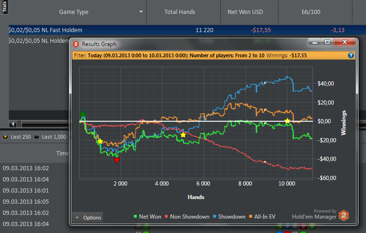Click the Hold'em Manager 2 logo
The image size is (366, 233).
(x=344, y=215)
